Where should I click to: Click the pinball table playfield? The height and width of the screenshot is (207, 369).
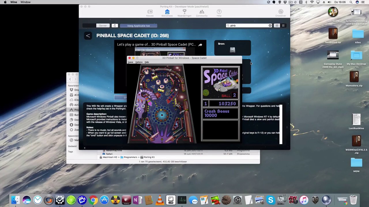point(162,103)
